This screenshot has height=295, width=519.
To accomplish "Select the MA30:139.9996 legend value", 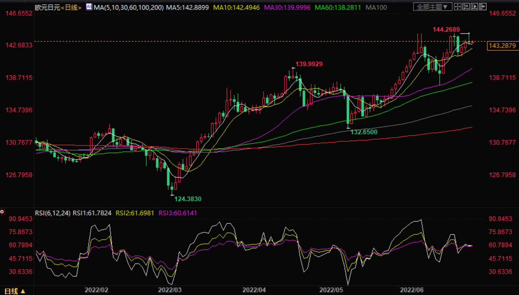I will (287, 7).
